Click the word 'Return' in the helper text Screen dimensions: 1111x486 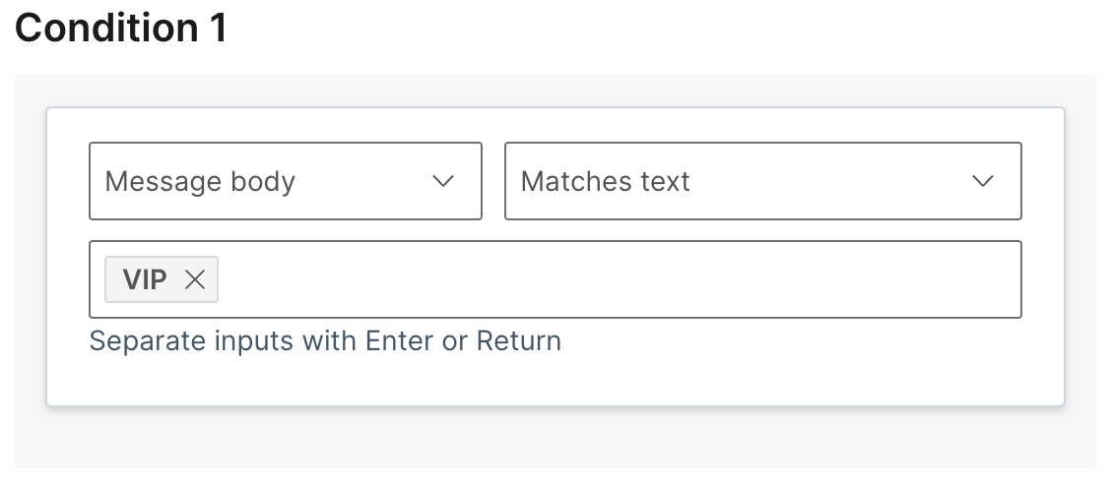click(518, 341)
